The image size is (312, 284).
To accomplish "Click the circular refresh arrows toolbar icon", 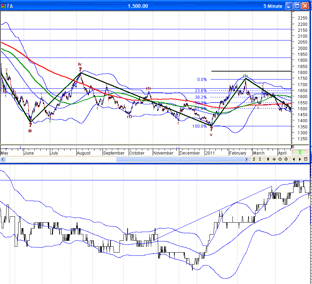I will click(x=254, y=159).
